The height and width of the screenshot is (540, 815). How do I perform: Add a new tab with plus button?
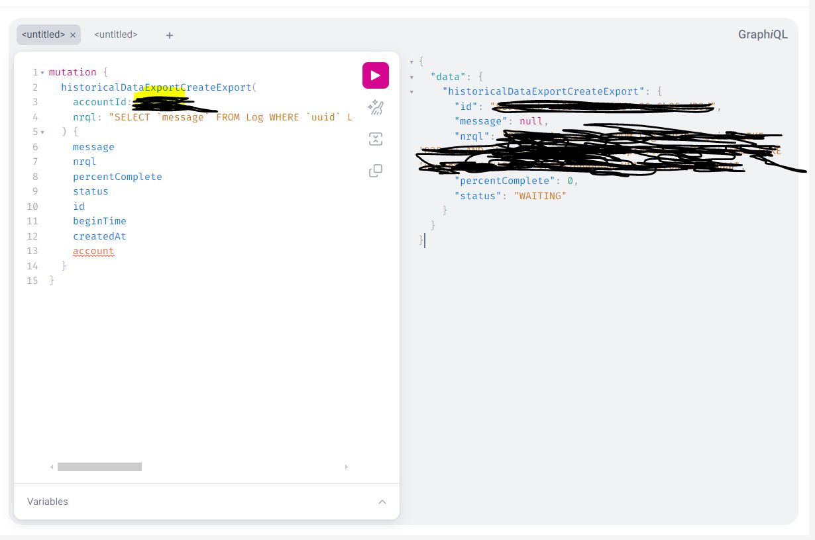coord(170,35)
